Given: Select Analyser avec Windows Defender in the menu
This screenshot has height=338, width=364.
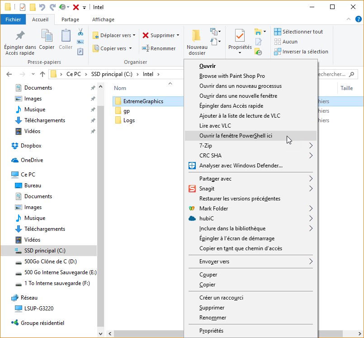Looking at the screenshot, I should coord(241,166).
